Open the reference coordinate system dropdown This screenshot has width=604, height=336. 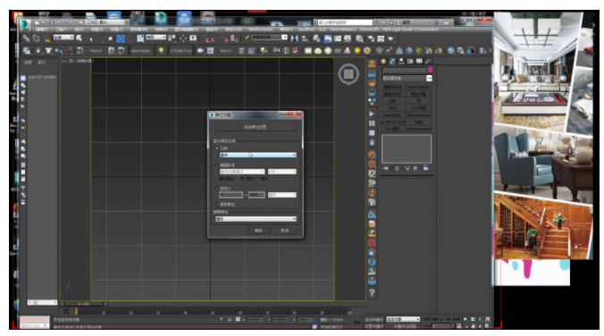point(155,38)
